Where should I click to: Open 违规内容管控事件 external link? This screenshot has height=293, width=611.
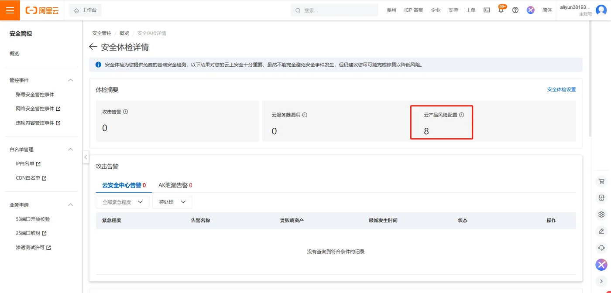[38, 123]
